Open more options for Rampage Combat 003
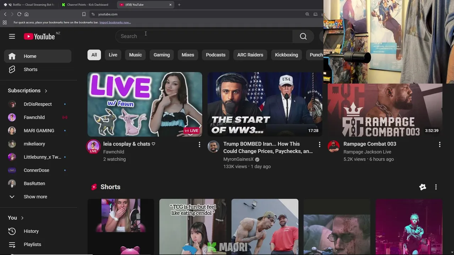This screenshot has width=454, height=255. tap(439, 144)
